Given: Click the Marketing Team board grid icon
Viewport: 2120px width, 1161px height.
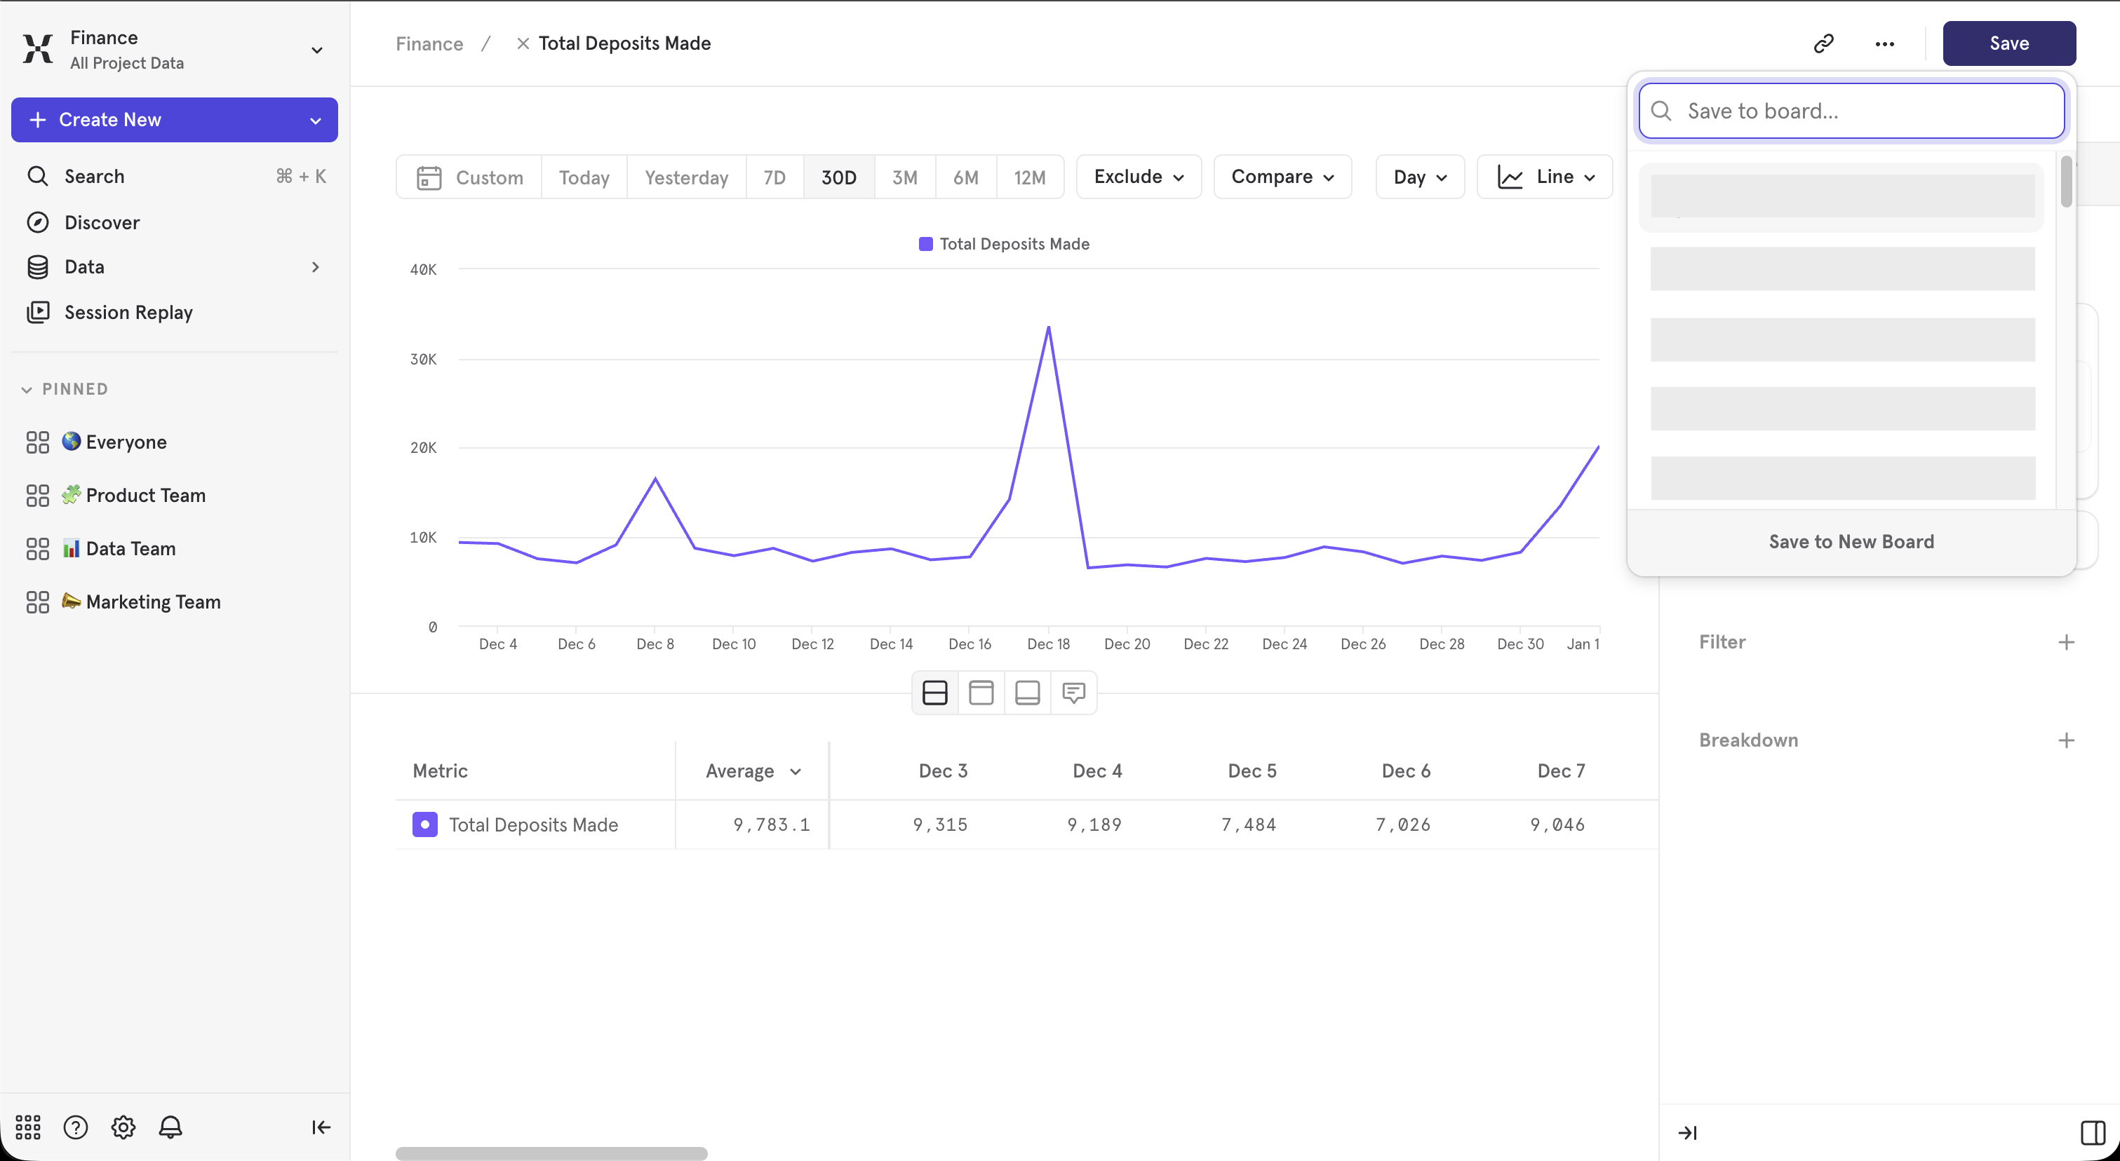Looking at the screenshot, I should (x=38, y=602).
